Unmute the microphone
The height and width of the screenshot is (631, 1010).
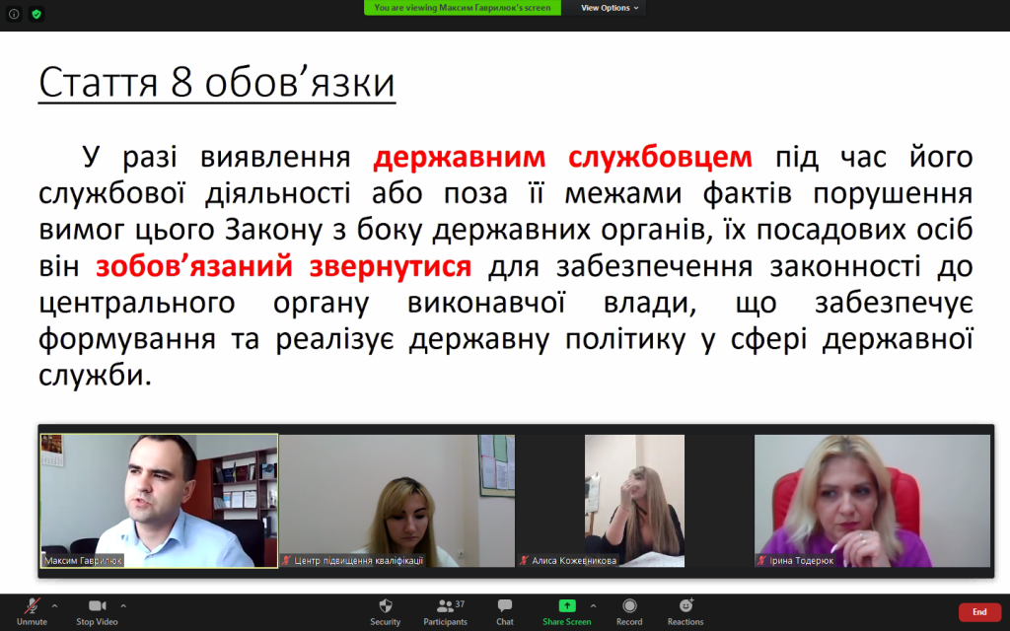click(32, 610)
